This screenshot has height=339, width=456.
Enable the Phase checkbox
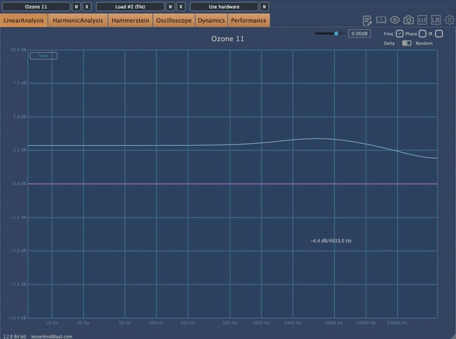tap(422, 34)
